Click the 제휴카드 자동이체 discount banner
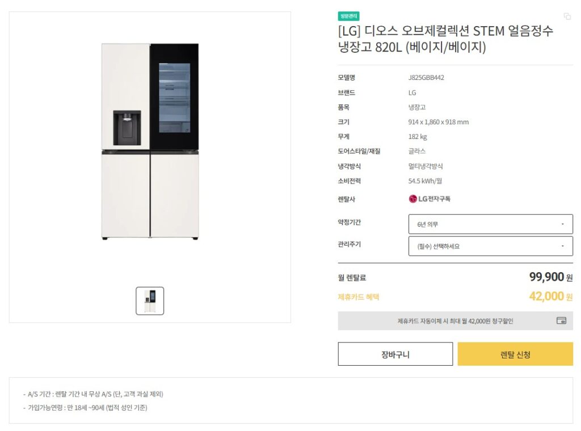Screen dimensions: 581x431 click(454, 320)
